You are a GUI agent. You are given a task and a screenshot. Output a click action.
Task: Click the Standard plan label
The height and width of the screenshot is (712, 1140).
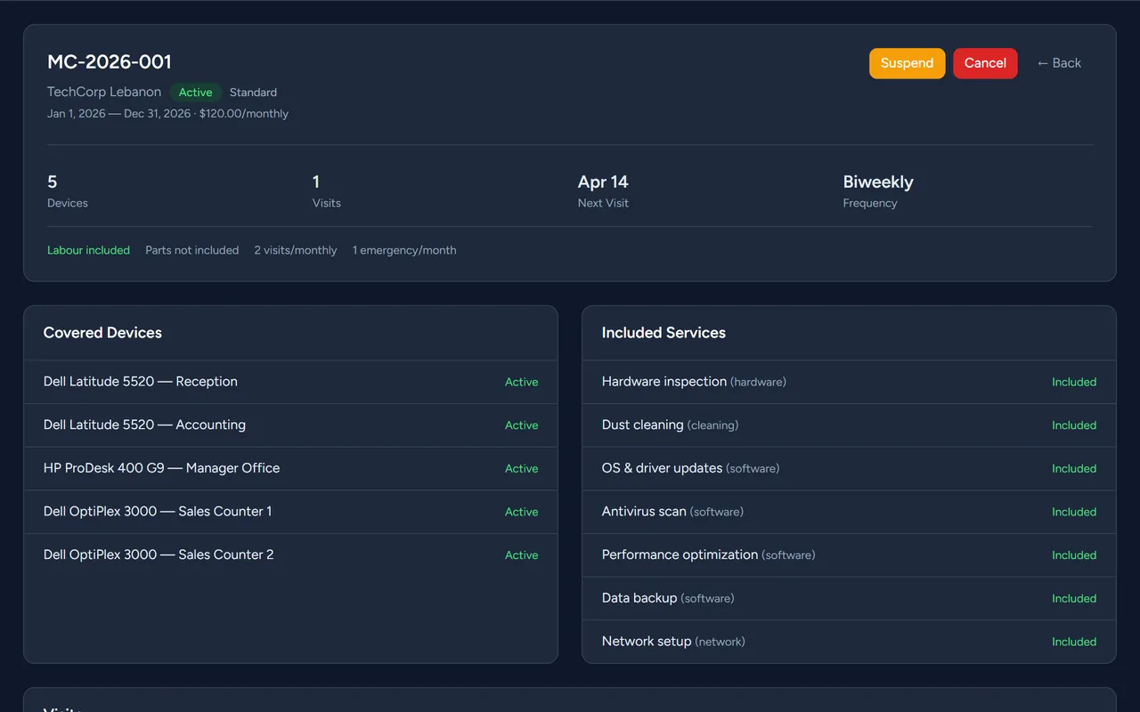coord(253,93)
